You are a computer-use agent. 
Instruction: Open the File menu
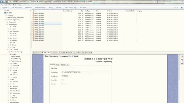(x=2, y=5)
